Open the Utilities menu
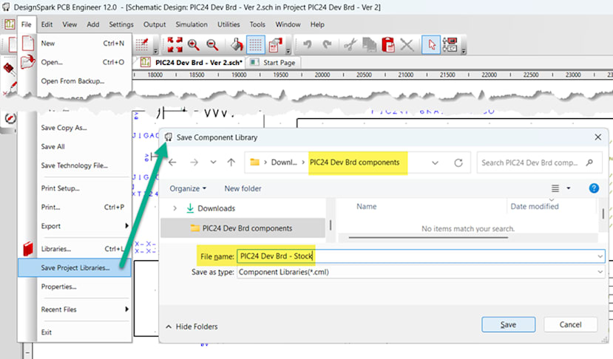The height and width of the screenshot is (359, 613). (x=228, y=24)
